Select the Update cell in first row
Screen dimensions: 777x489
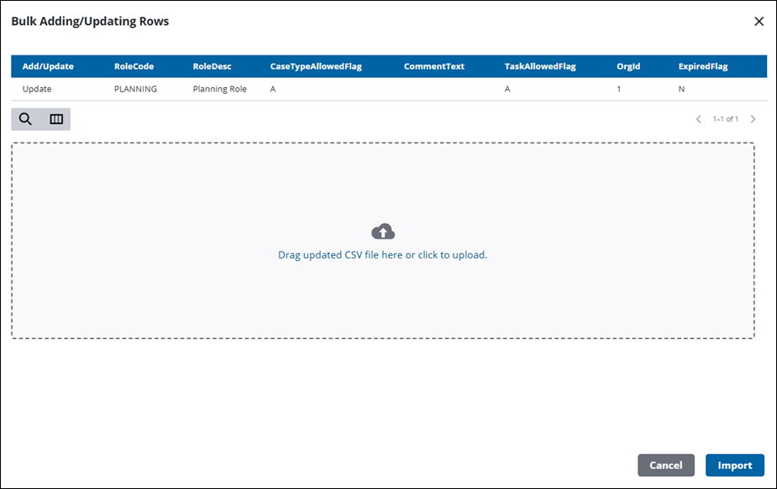pos(37,89)
